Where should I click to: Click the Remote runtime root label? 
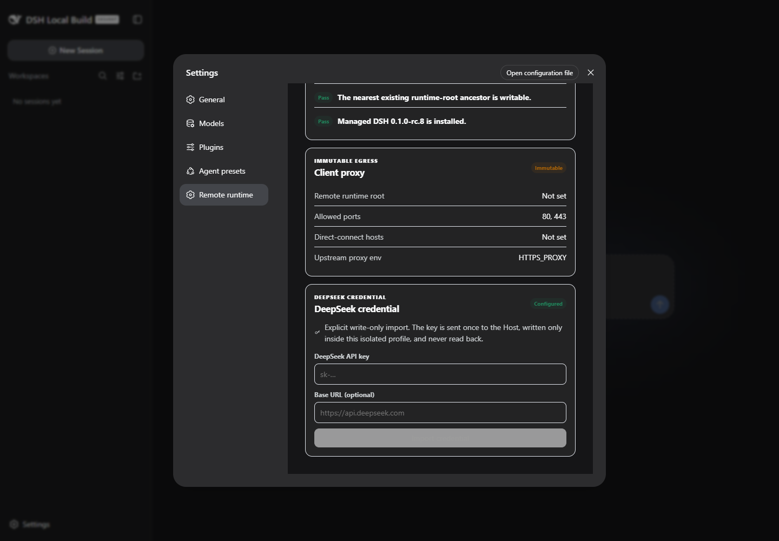349,196
